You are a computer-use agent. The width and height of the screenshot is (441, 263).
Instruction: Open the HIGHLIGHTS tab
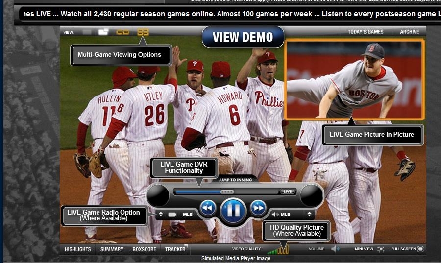click(77, 249)
